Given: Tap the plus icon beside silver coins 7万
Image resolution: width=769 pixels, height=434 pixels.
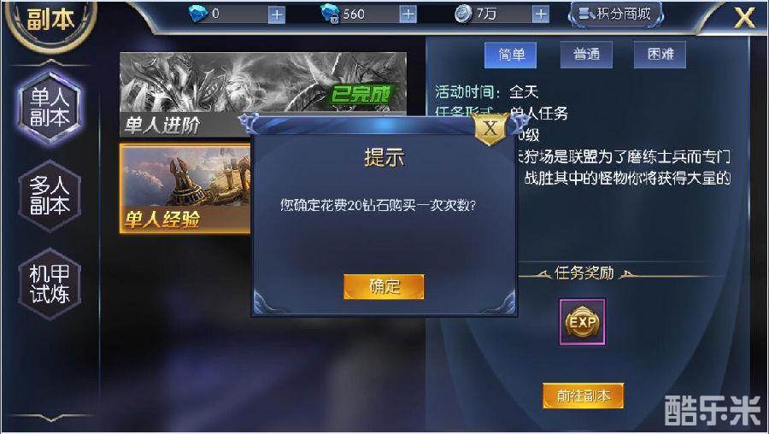Looking at the screenshot, I should point(541,15).
